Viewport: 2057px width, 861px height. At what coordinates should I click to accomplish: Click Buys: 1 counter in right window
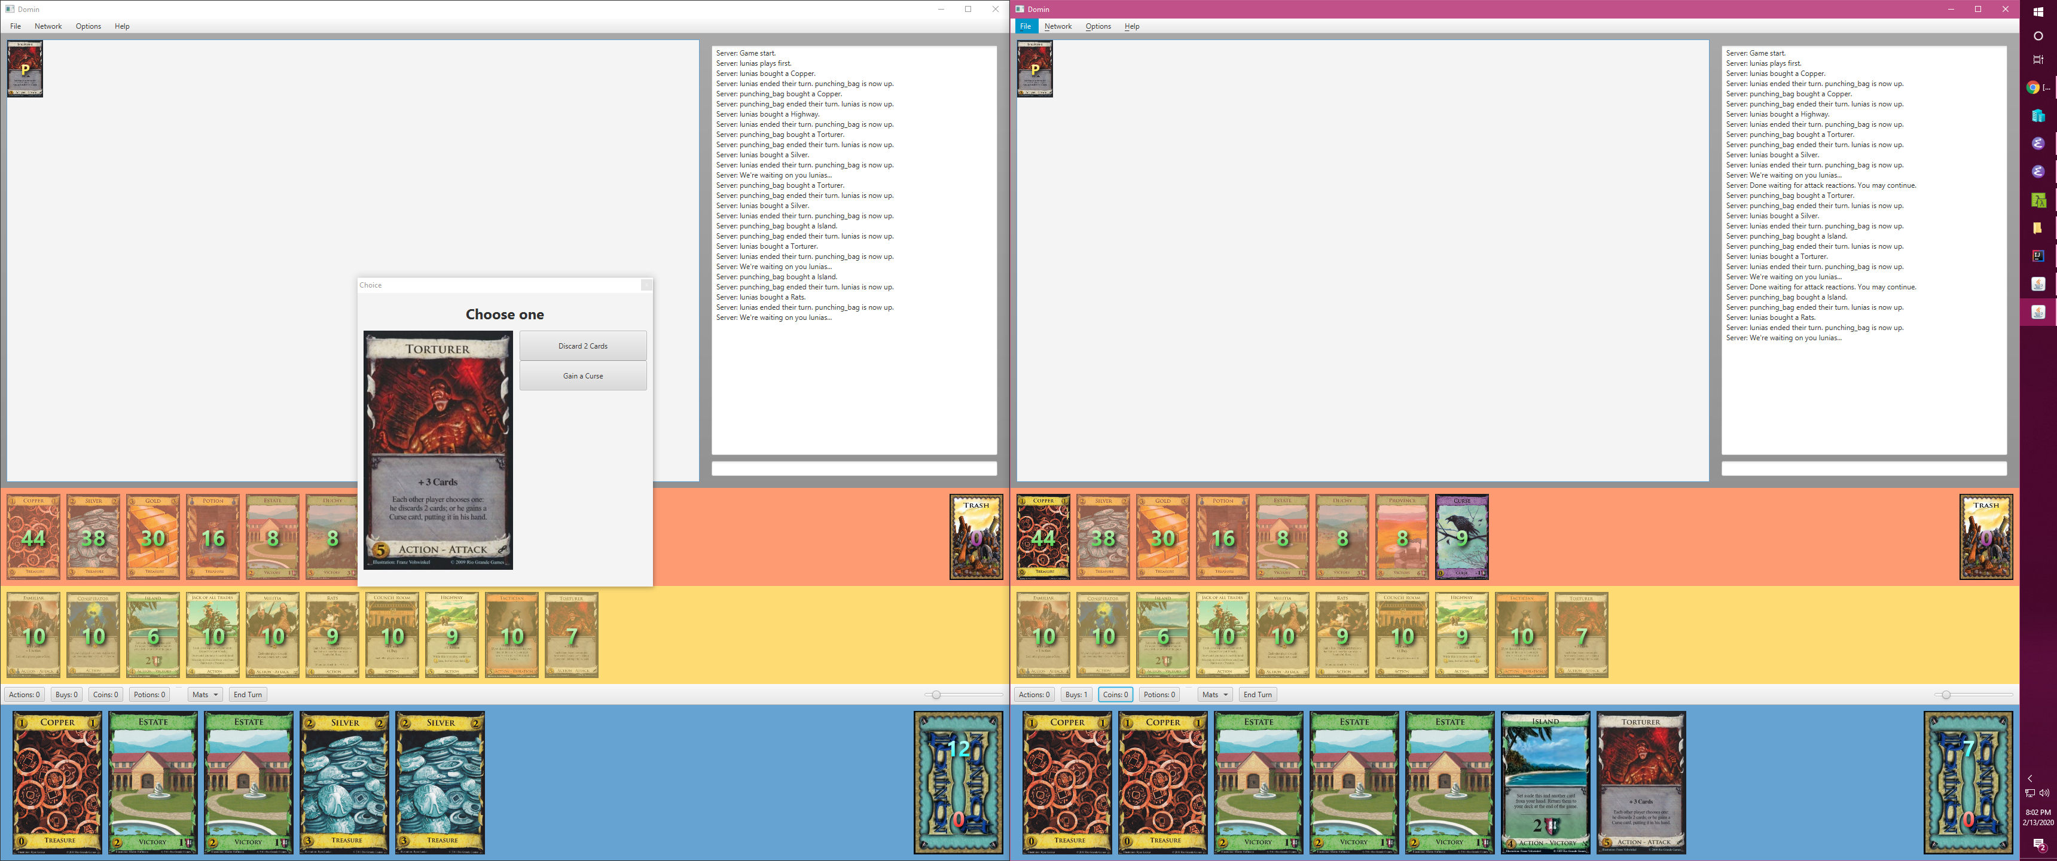coord(1076,694)
